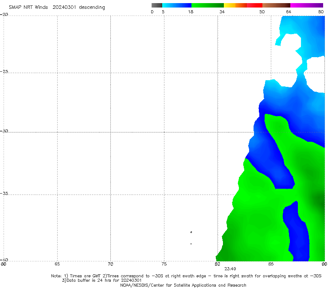Image resolution: width=328 pixels, height=288 pixels.
Task: Click the colorbar label '18'
Action: pos(191,12)
